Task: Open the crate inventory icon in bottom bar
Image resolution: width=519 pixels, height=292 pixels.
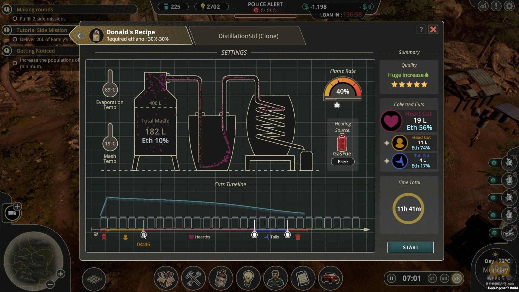Action: (166, 278)
